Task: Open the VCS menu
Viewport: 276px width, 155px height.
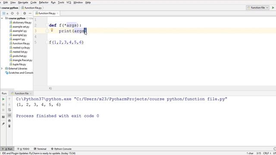Action: tap(69, 3)
